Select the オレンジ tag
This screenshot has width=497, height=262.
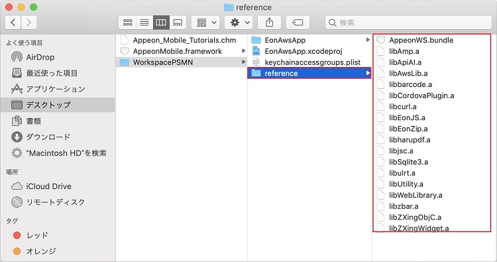coord(58,251)
